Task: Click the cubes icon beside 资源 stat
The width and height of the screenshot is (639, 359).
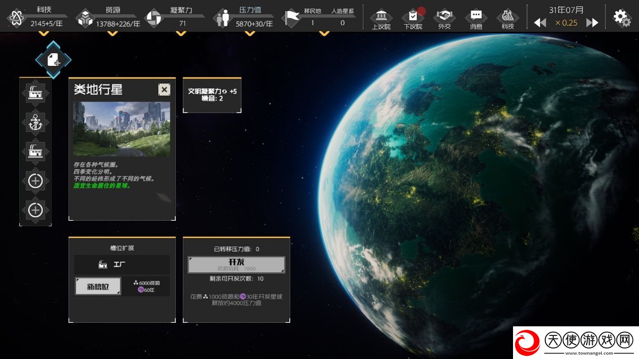Action: [x=85, y=18]
